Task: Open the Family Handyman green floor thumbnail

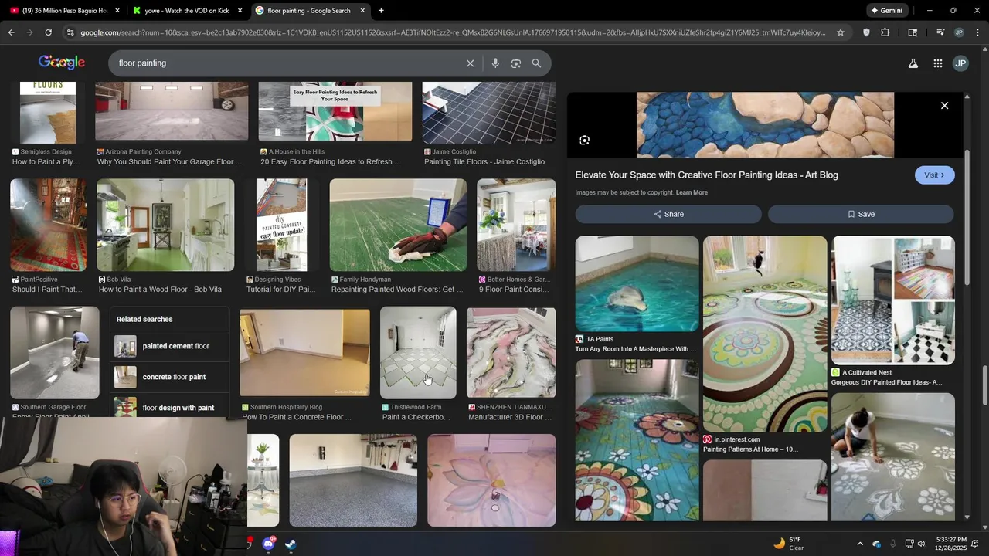Action: (x=398, y=225)
